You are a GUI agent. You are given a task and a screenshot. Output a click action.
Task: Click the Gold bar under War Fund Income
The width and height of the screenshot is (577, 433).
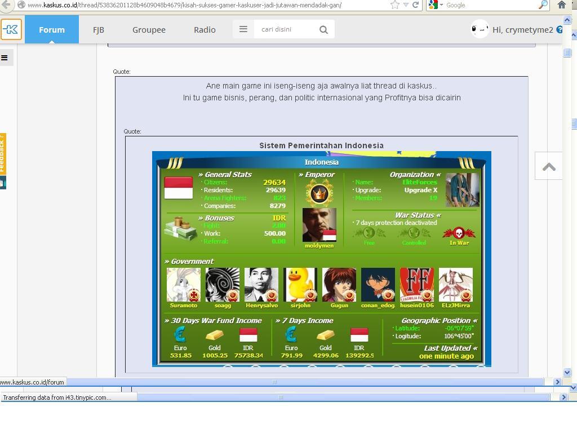214,335
